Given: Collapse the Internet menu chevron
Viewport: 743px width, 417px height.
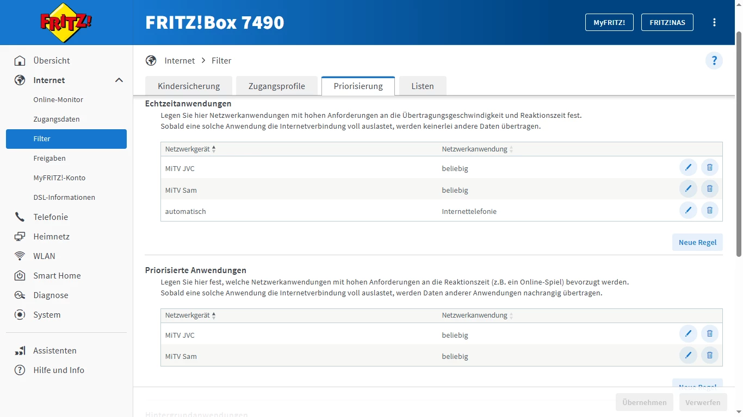Looking at the screenshot, I should (x=119, y=80).
